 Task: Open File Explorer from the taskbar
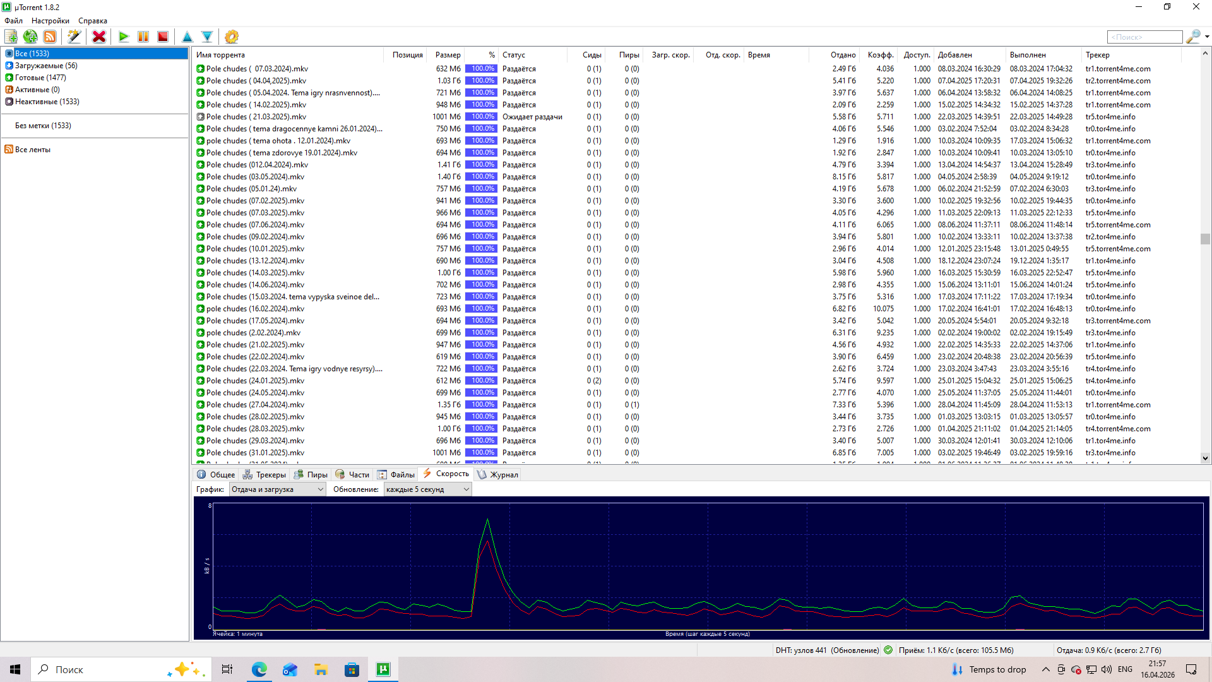(x=321, y=669)
